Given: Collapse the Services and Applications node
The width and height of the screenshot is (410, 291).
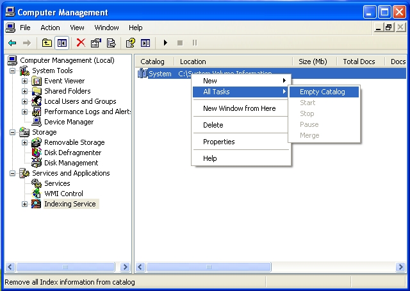Looking at the screenshot, I should click(12, 173).
